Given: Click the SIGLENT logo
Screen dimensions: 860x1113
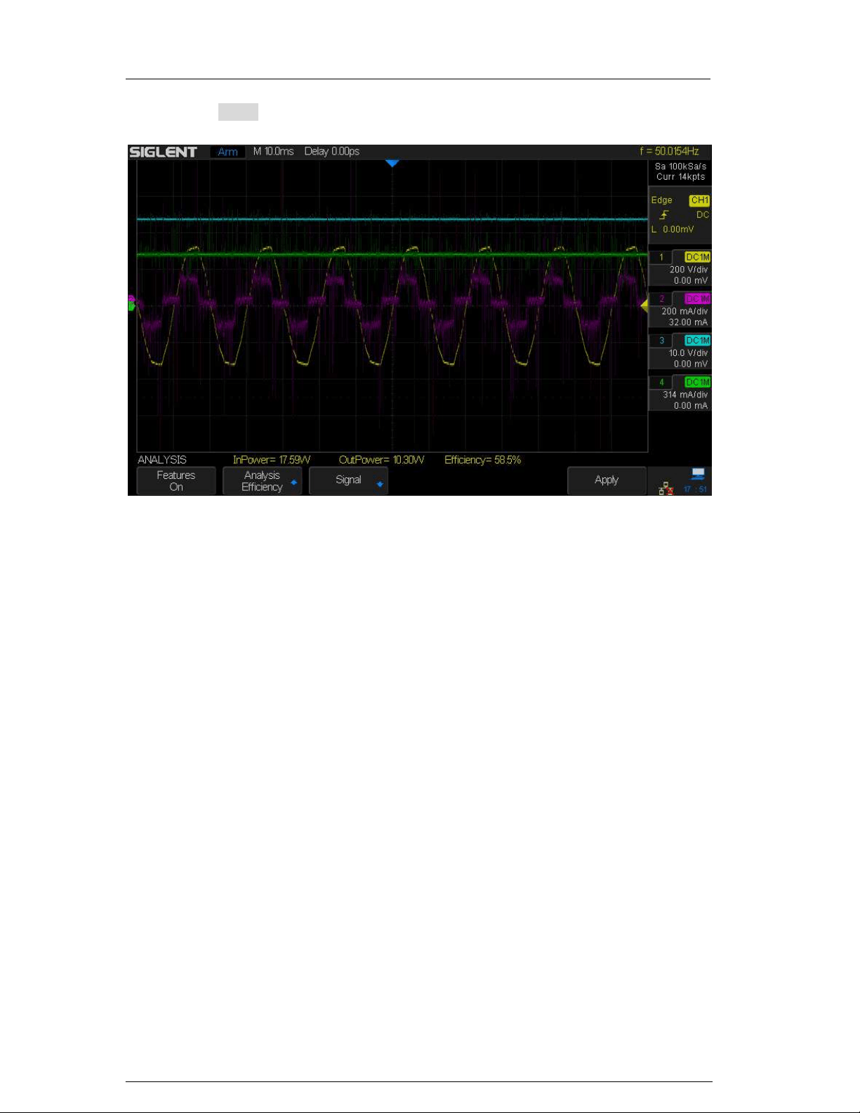Looking at the screenshot, I should [x=163, y=152].
